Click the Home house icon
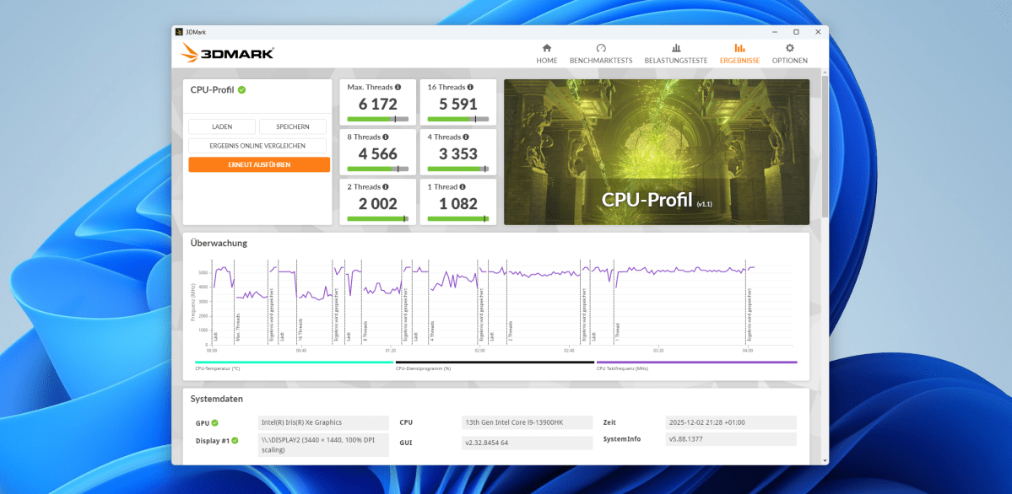Image resolution: width=1012 pixels, height=494 pixels. (546, 49)
